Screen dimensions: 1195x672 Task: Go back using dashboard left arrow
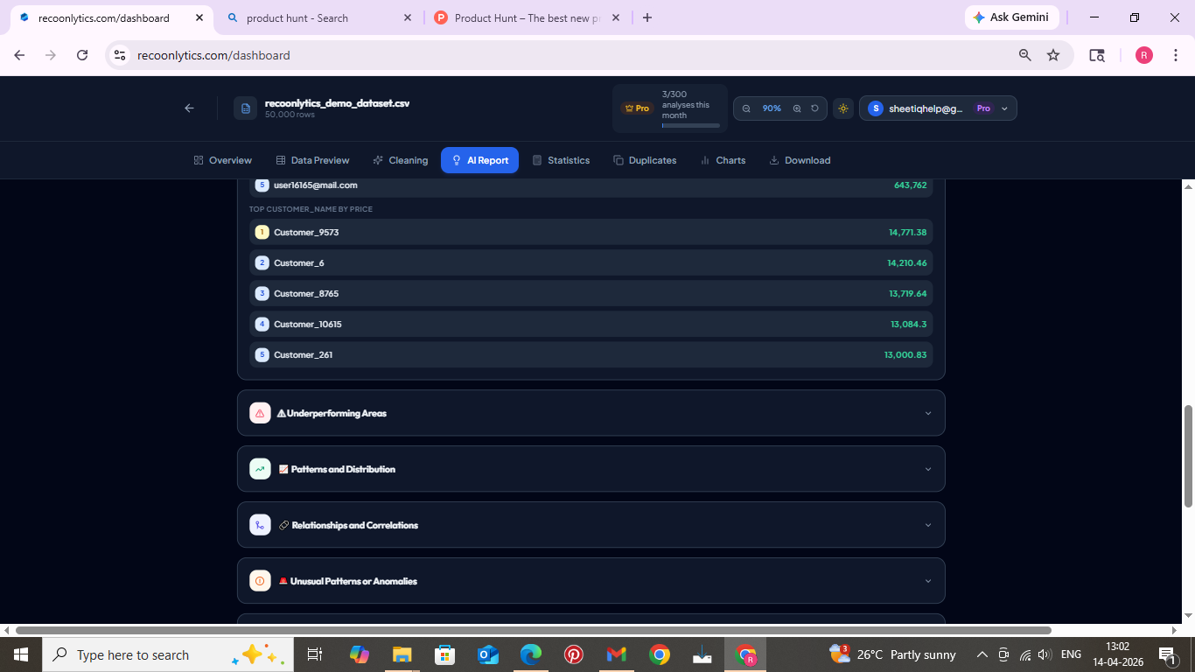pos(189,108)
